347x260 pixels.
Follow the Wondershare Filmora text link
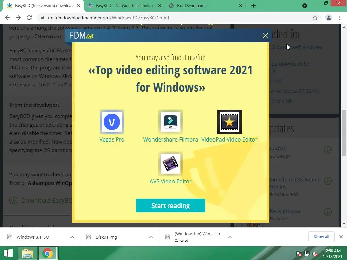tap(170, 139)
